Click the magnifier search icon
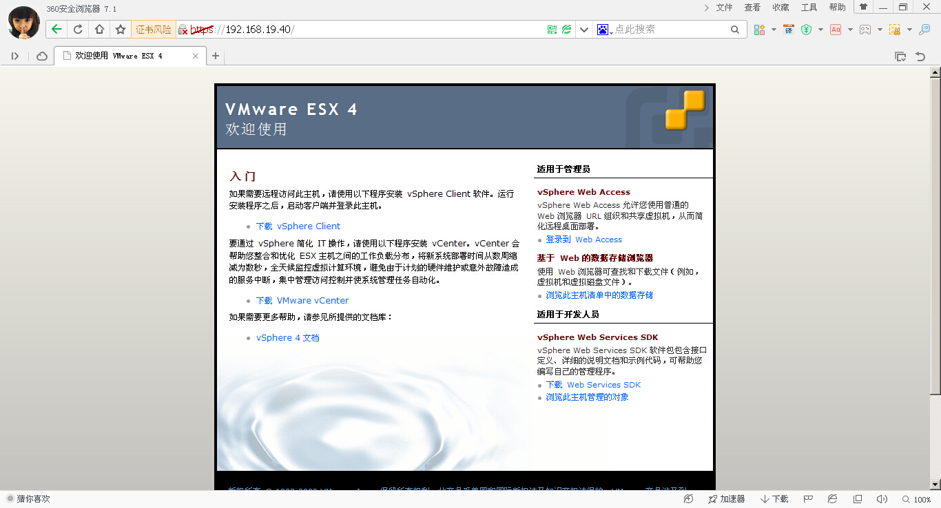The image size is (941, 508). 735,30
